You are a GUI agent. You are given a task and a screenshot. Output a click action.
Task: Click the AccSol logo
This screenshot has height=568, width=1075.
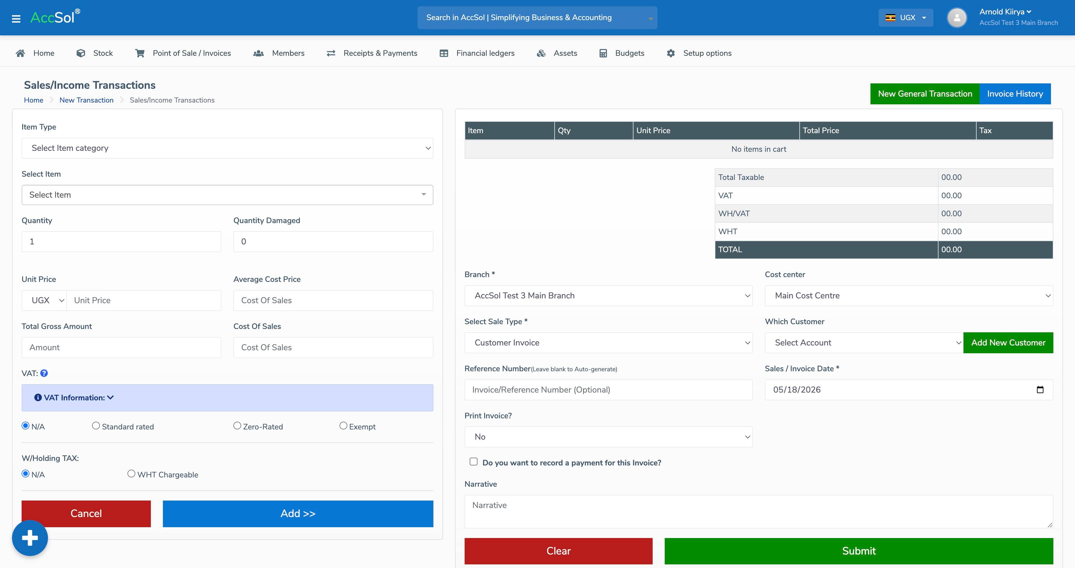click(x=55, y=17)
